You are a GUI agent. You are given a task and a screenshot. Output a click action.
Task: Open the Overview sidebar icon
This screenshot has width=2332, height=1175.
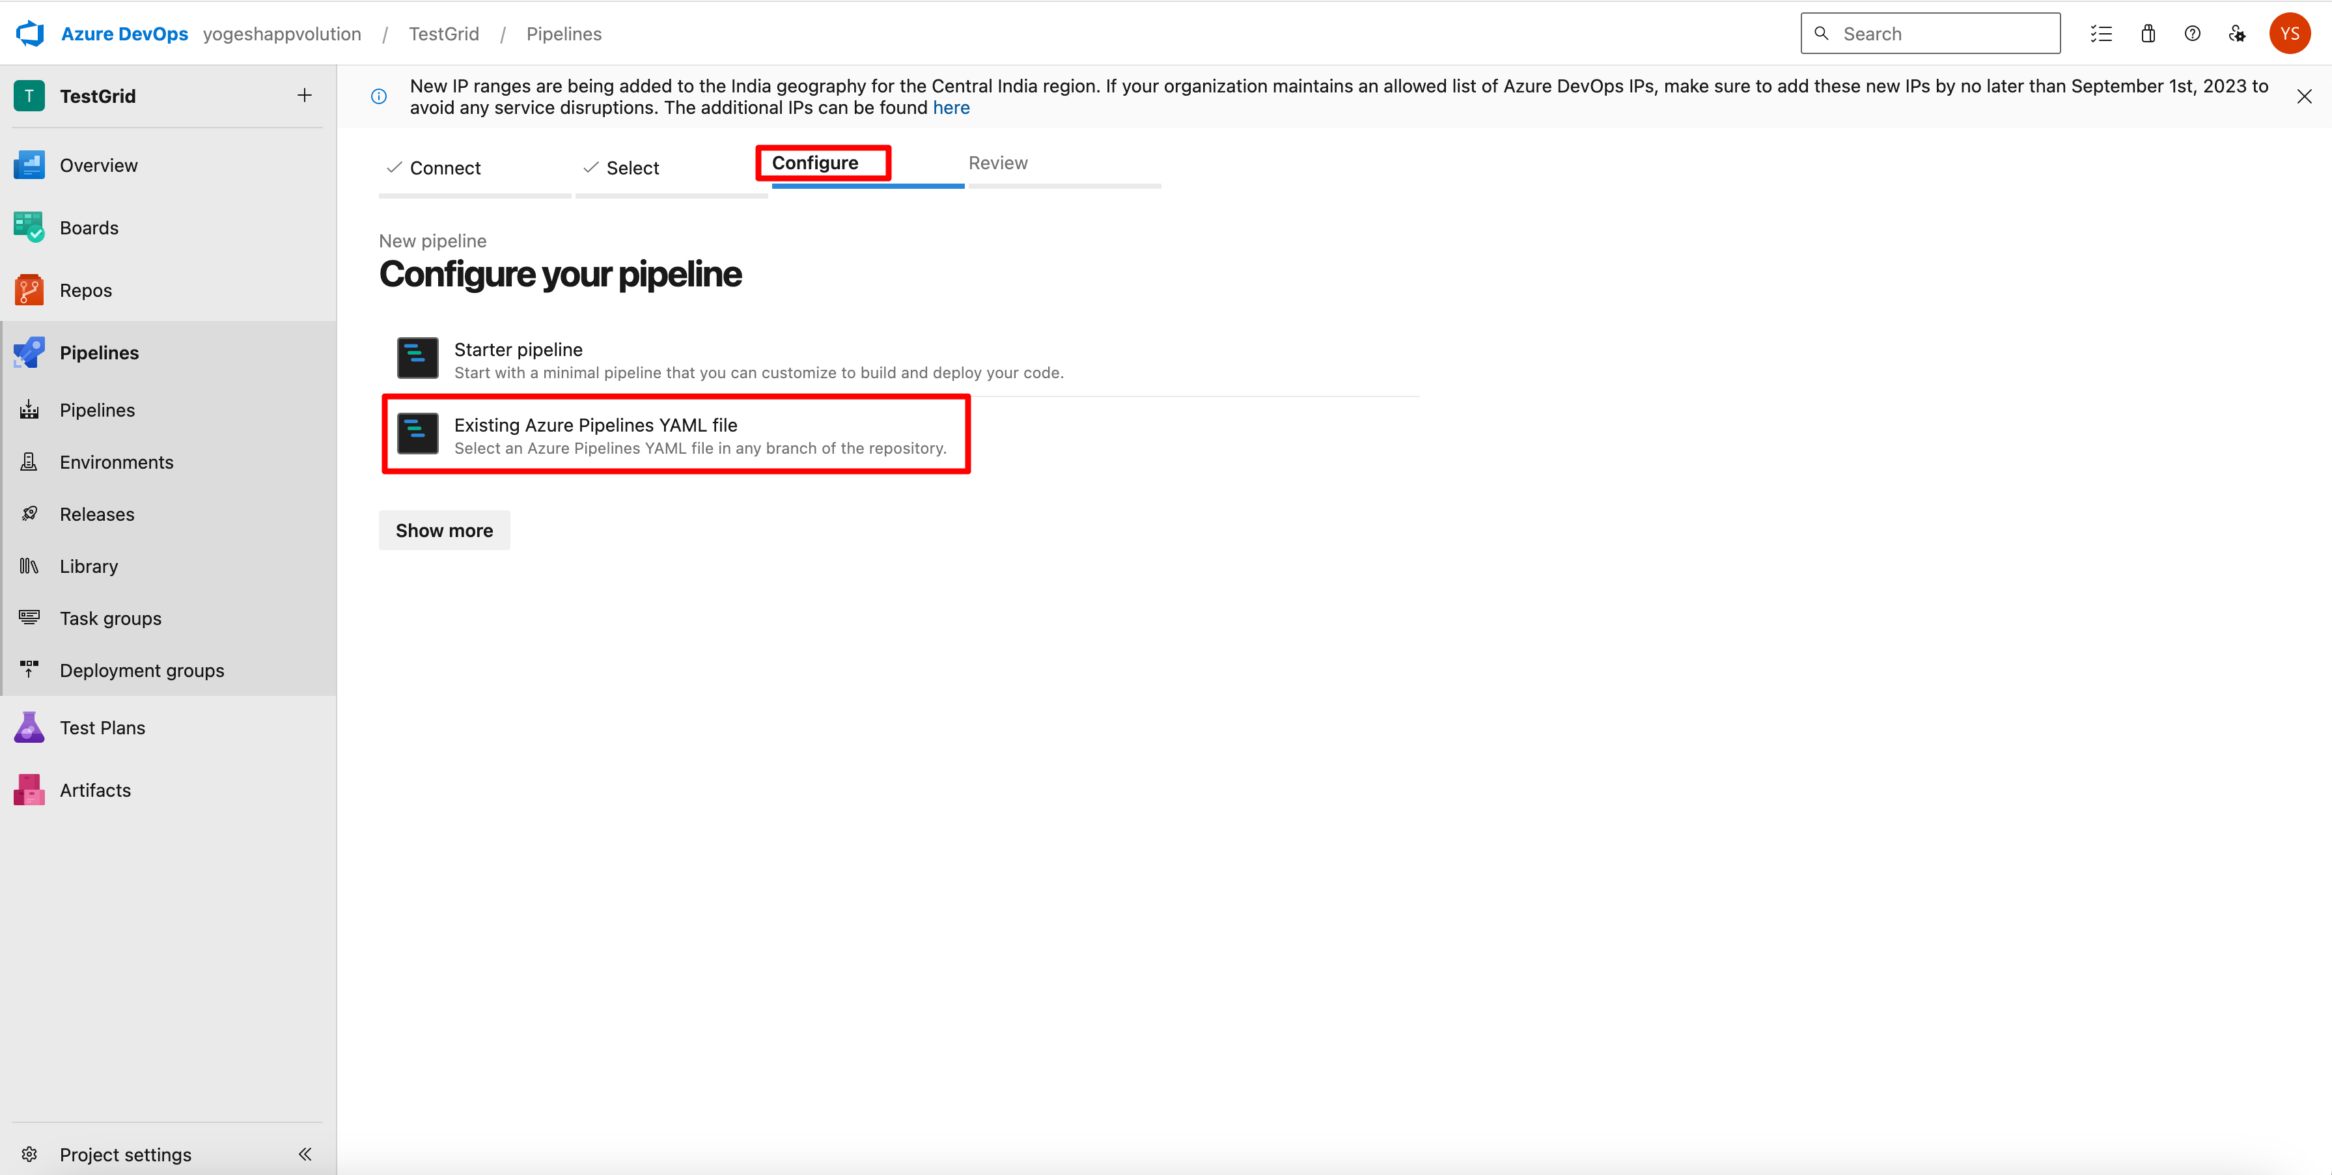[29, 165]
